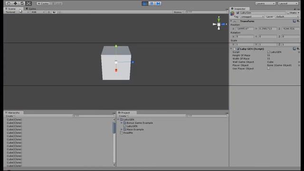Open the Project Create dropdown
Image resolution: width=304 pixels, height=171 pixels.
click(123, 116)
